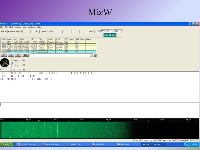Click the MixW app icon in title bar

pos(1,24)
